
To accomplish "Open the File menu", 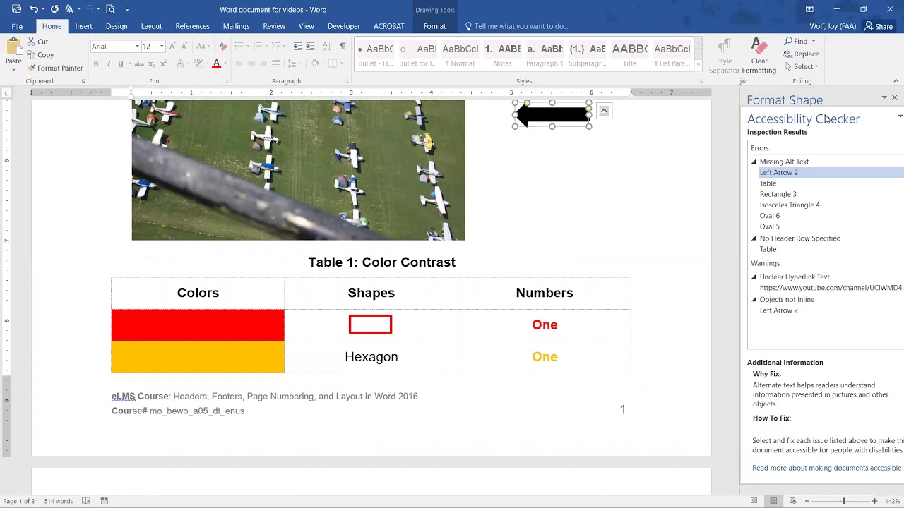I will tap(17, 26).
